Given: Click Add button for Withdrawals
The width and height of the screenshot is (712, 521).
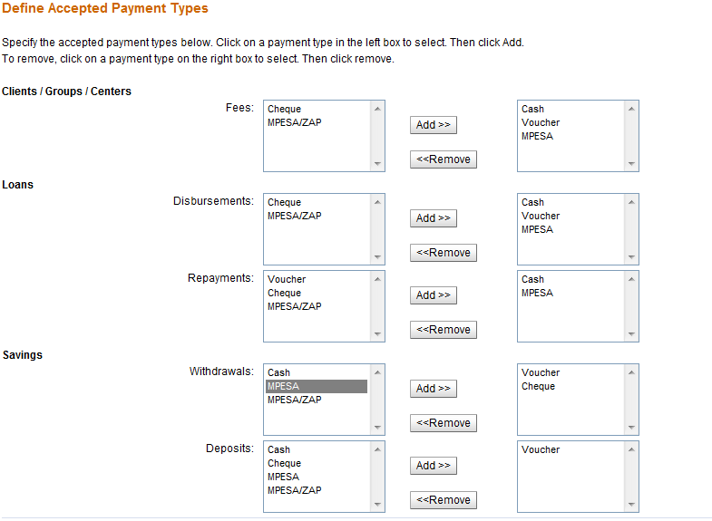Looking at the screenshot, I should point(433,389).
